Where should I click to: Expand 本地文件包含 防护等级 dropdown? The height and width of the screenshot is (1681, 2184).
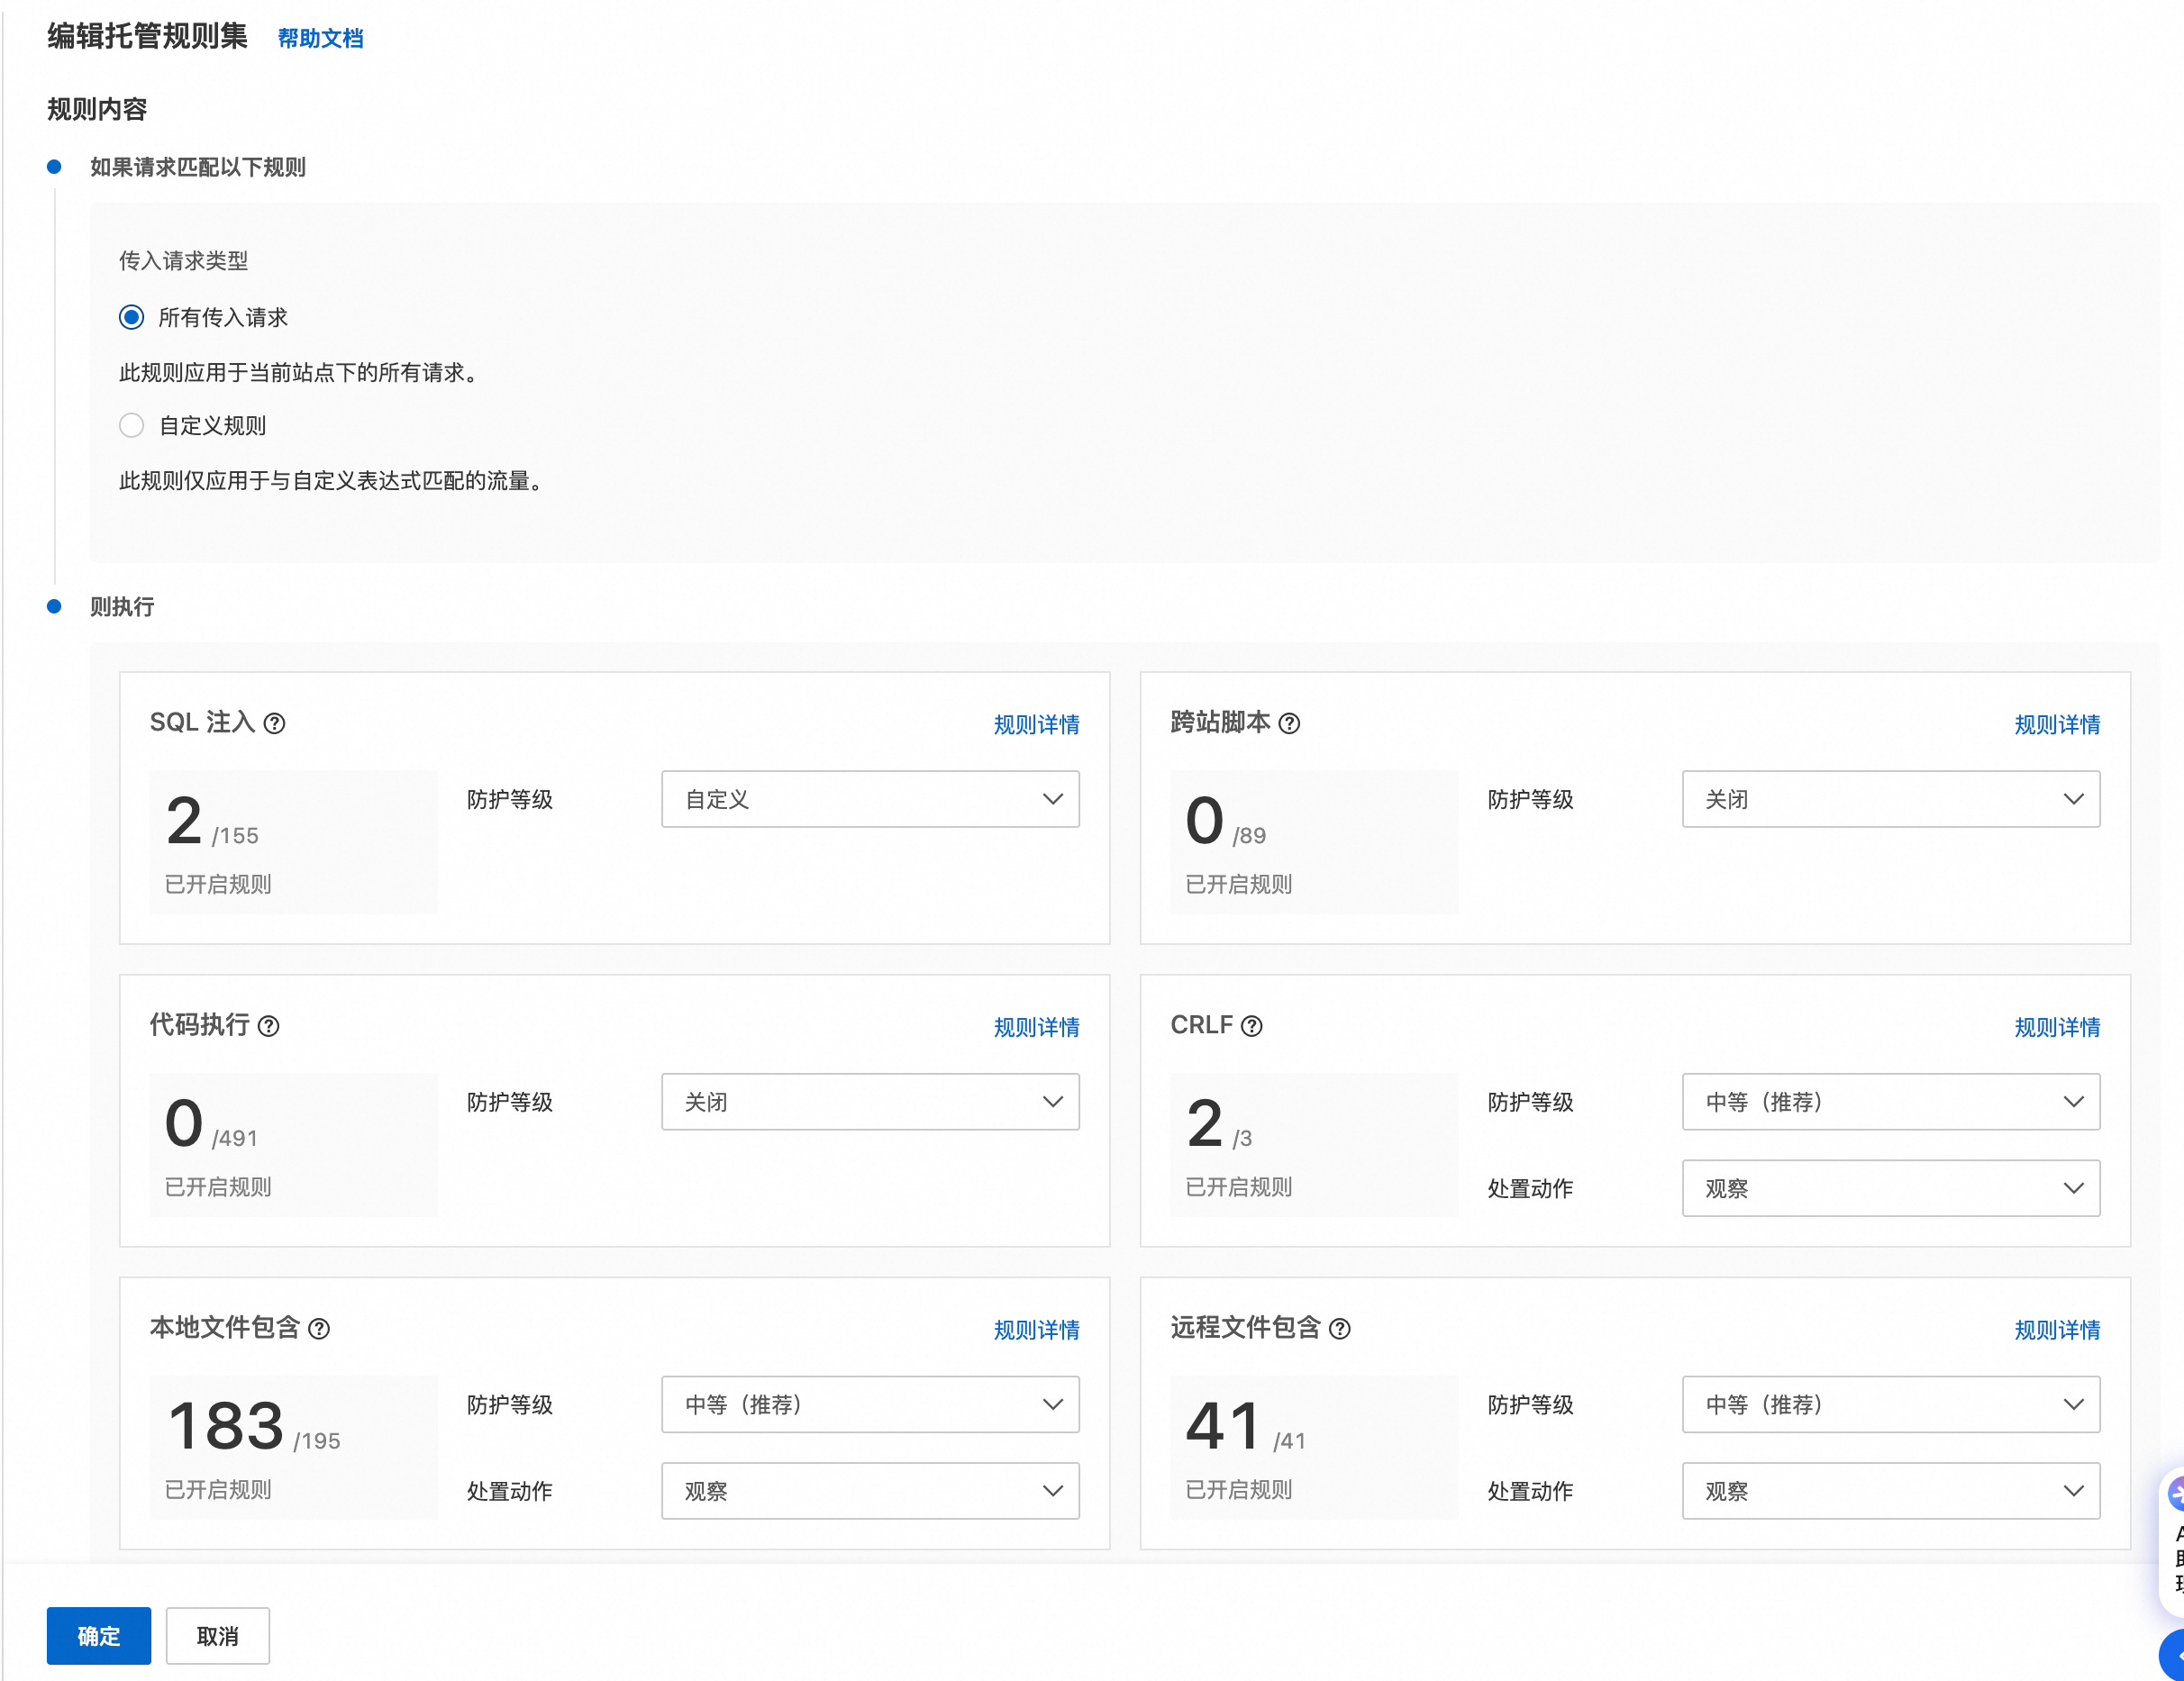(x=869, y=1404)
